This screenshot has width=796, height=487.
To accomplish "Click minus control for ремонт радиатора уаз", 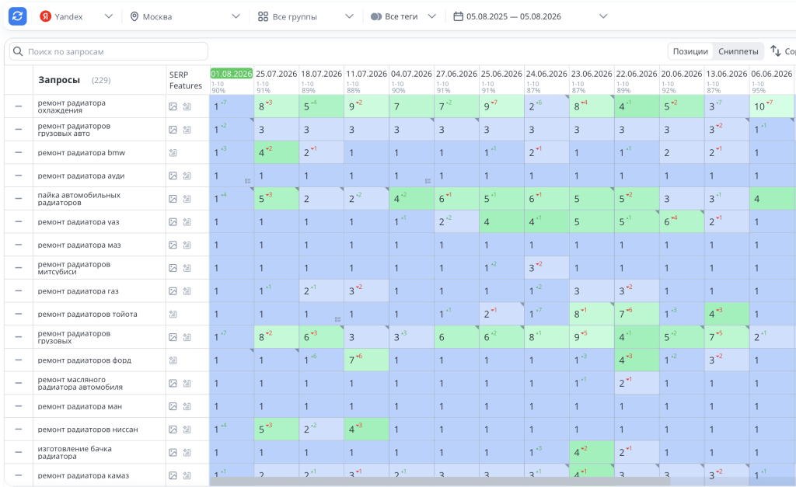I will pyautogui.click(x=19, y=222).
